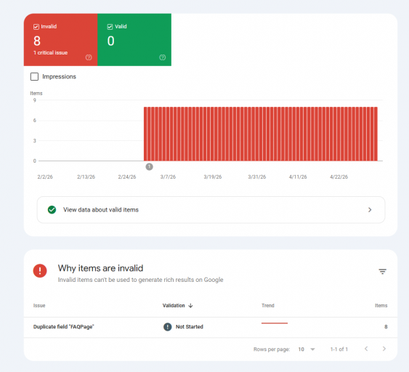The image size is (409, 372).
Task: Select the red Invalid summary card
Action: (x=60, y=40)
